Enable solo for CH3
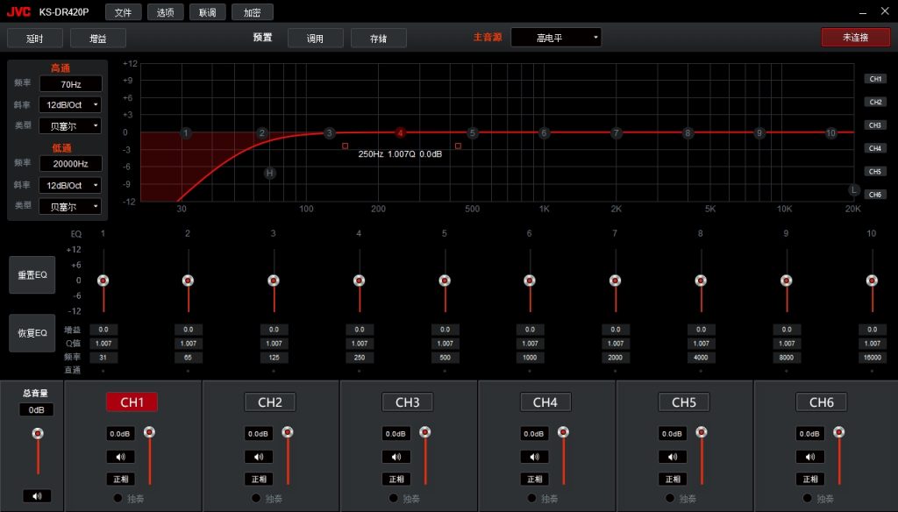Screen dimensions: 898x512 (x=394, y=498)
